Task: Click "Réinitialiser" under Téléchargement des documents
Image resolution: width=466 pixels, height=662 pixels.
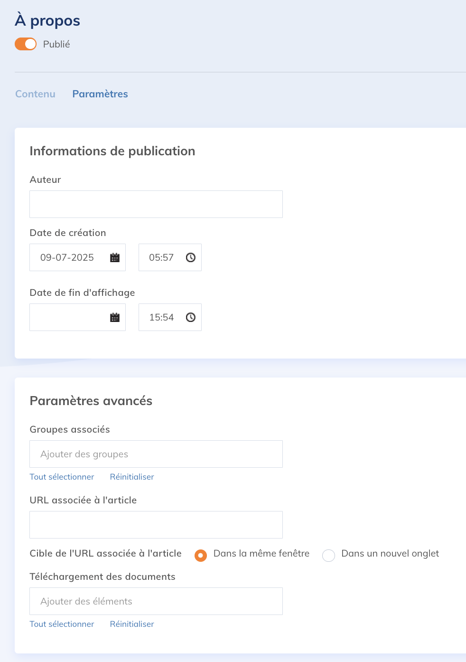Action: (x=132, y=624)
